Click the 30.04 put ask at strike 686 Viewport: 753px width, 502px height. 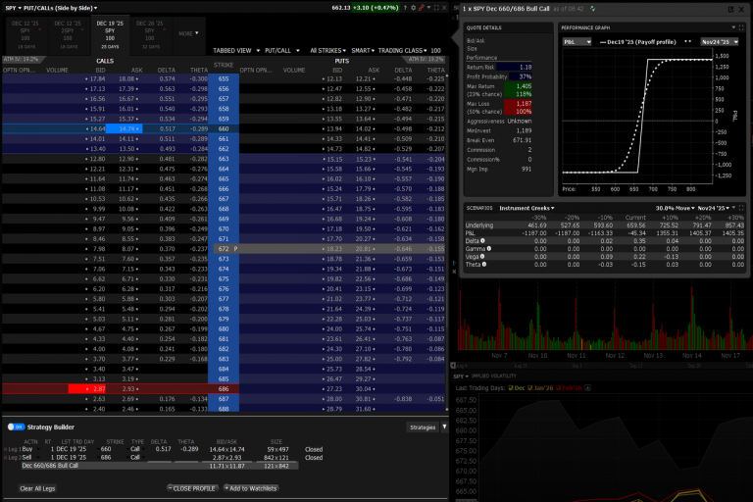(365, 389)
